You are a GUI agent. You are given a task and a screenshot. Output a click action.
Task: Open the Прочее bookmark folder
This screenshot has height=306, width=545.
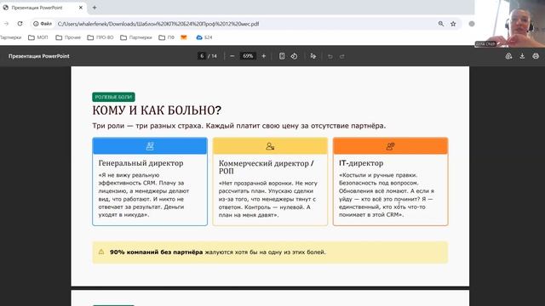point(68,37)
